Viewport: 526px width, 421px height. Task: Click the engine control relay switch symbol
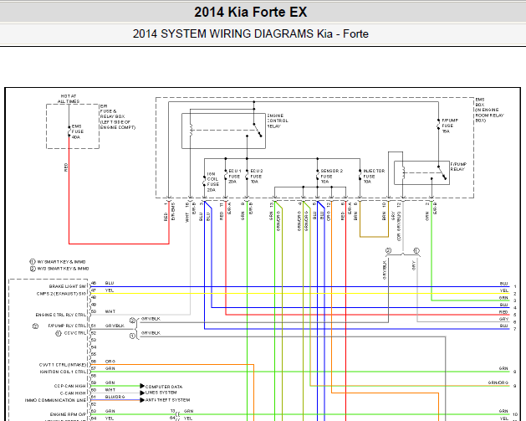[x=258, y=130]
